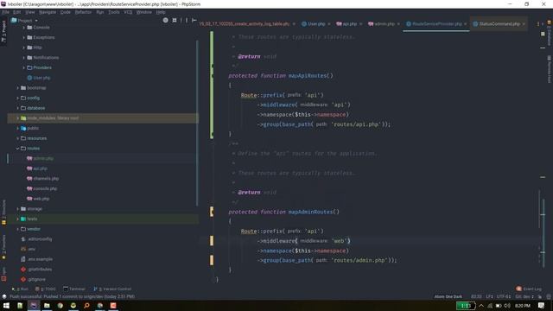Click the Git branch indicator in status bar

click(x=524, y=296)
